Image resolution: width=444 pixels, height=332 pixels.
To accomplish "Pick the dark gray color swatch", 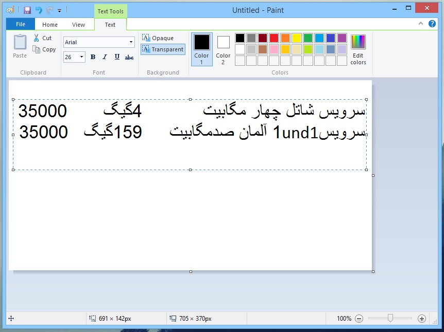I will tap(251, 38).
